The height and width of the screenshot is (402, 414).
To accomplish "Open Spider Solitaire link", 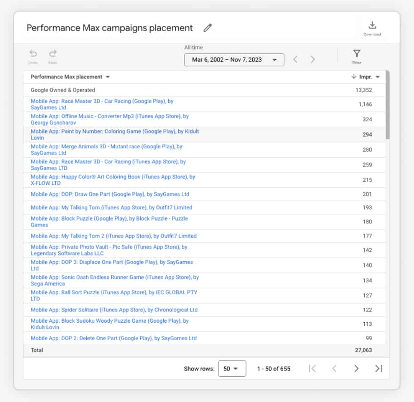I will (x=114, y=310).
